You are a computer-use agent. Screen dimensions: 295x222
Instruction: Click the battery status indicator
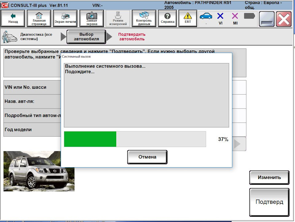(x=249, y=16)
